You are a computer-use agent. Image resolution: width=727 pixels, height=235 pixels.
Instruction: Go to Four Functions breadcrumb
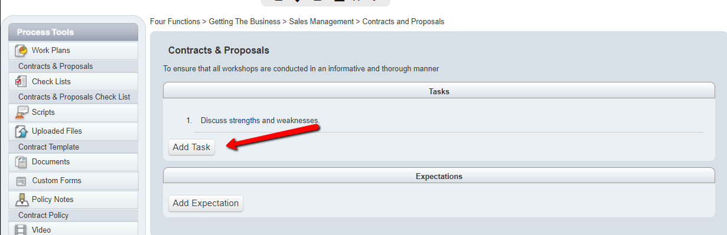[x=175, y=21]
